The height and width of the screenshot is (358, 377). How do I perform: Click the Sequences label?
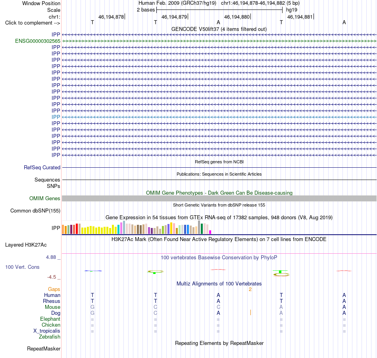click(x=47, y=180)
